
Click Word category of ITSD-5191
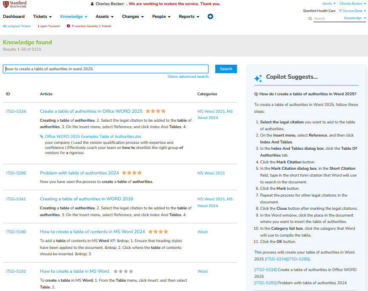click(x=203, y=271)
